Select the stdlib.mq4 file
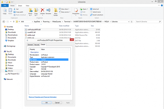This screenshot has width=164, height=109. click(62, 35)
